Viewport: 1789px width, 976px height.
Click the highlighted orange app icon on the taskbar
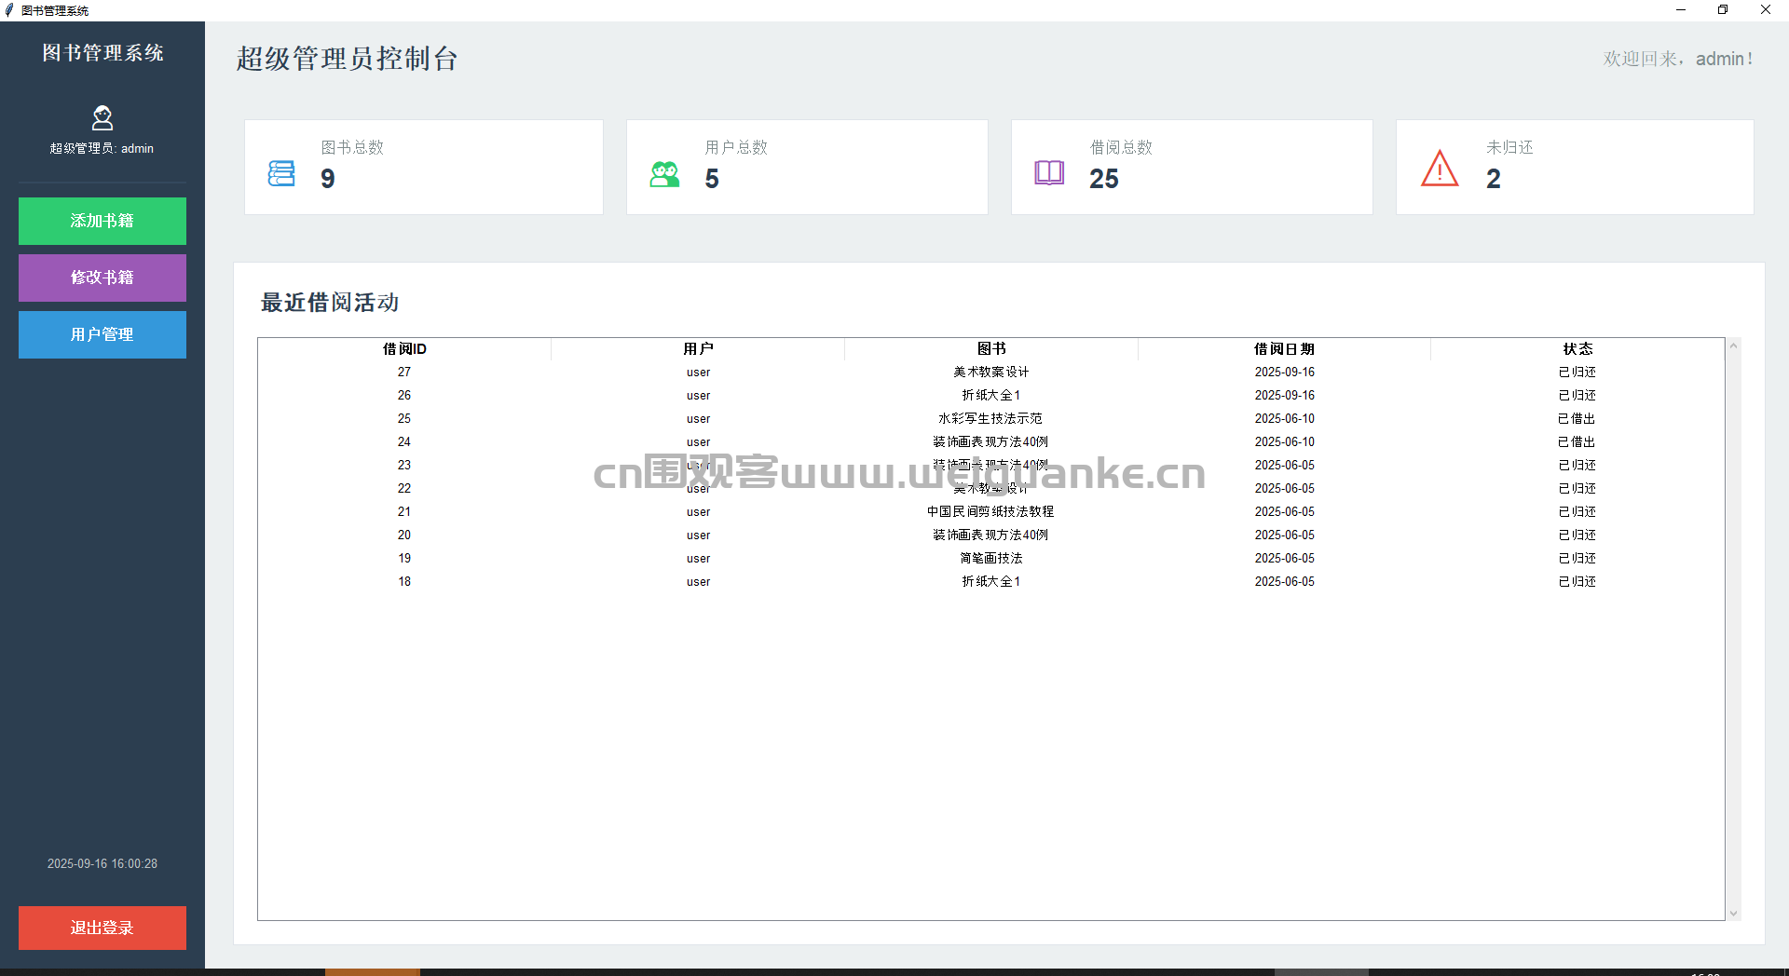pos(373,972)
